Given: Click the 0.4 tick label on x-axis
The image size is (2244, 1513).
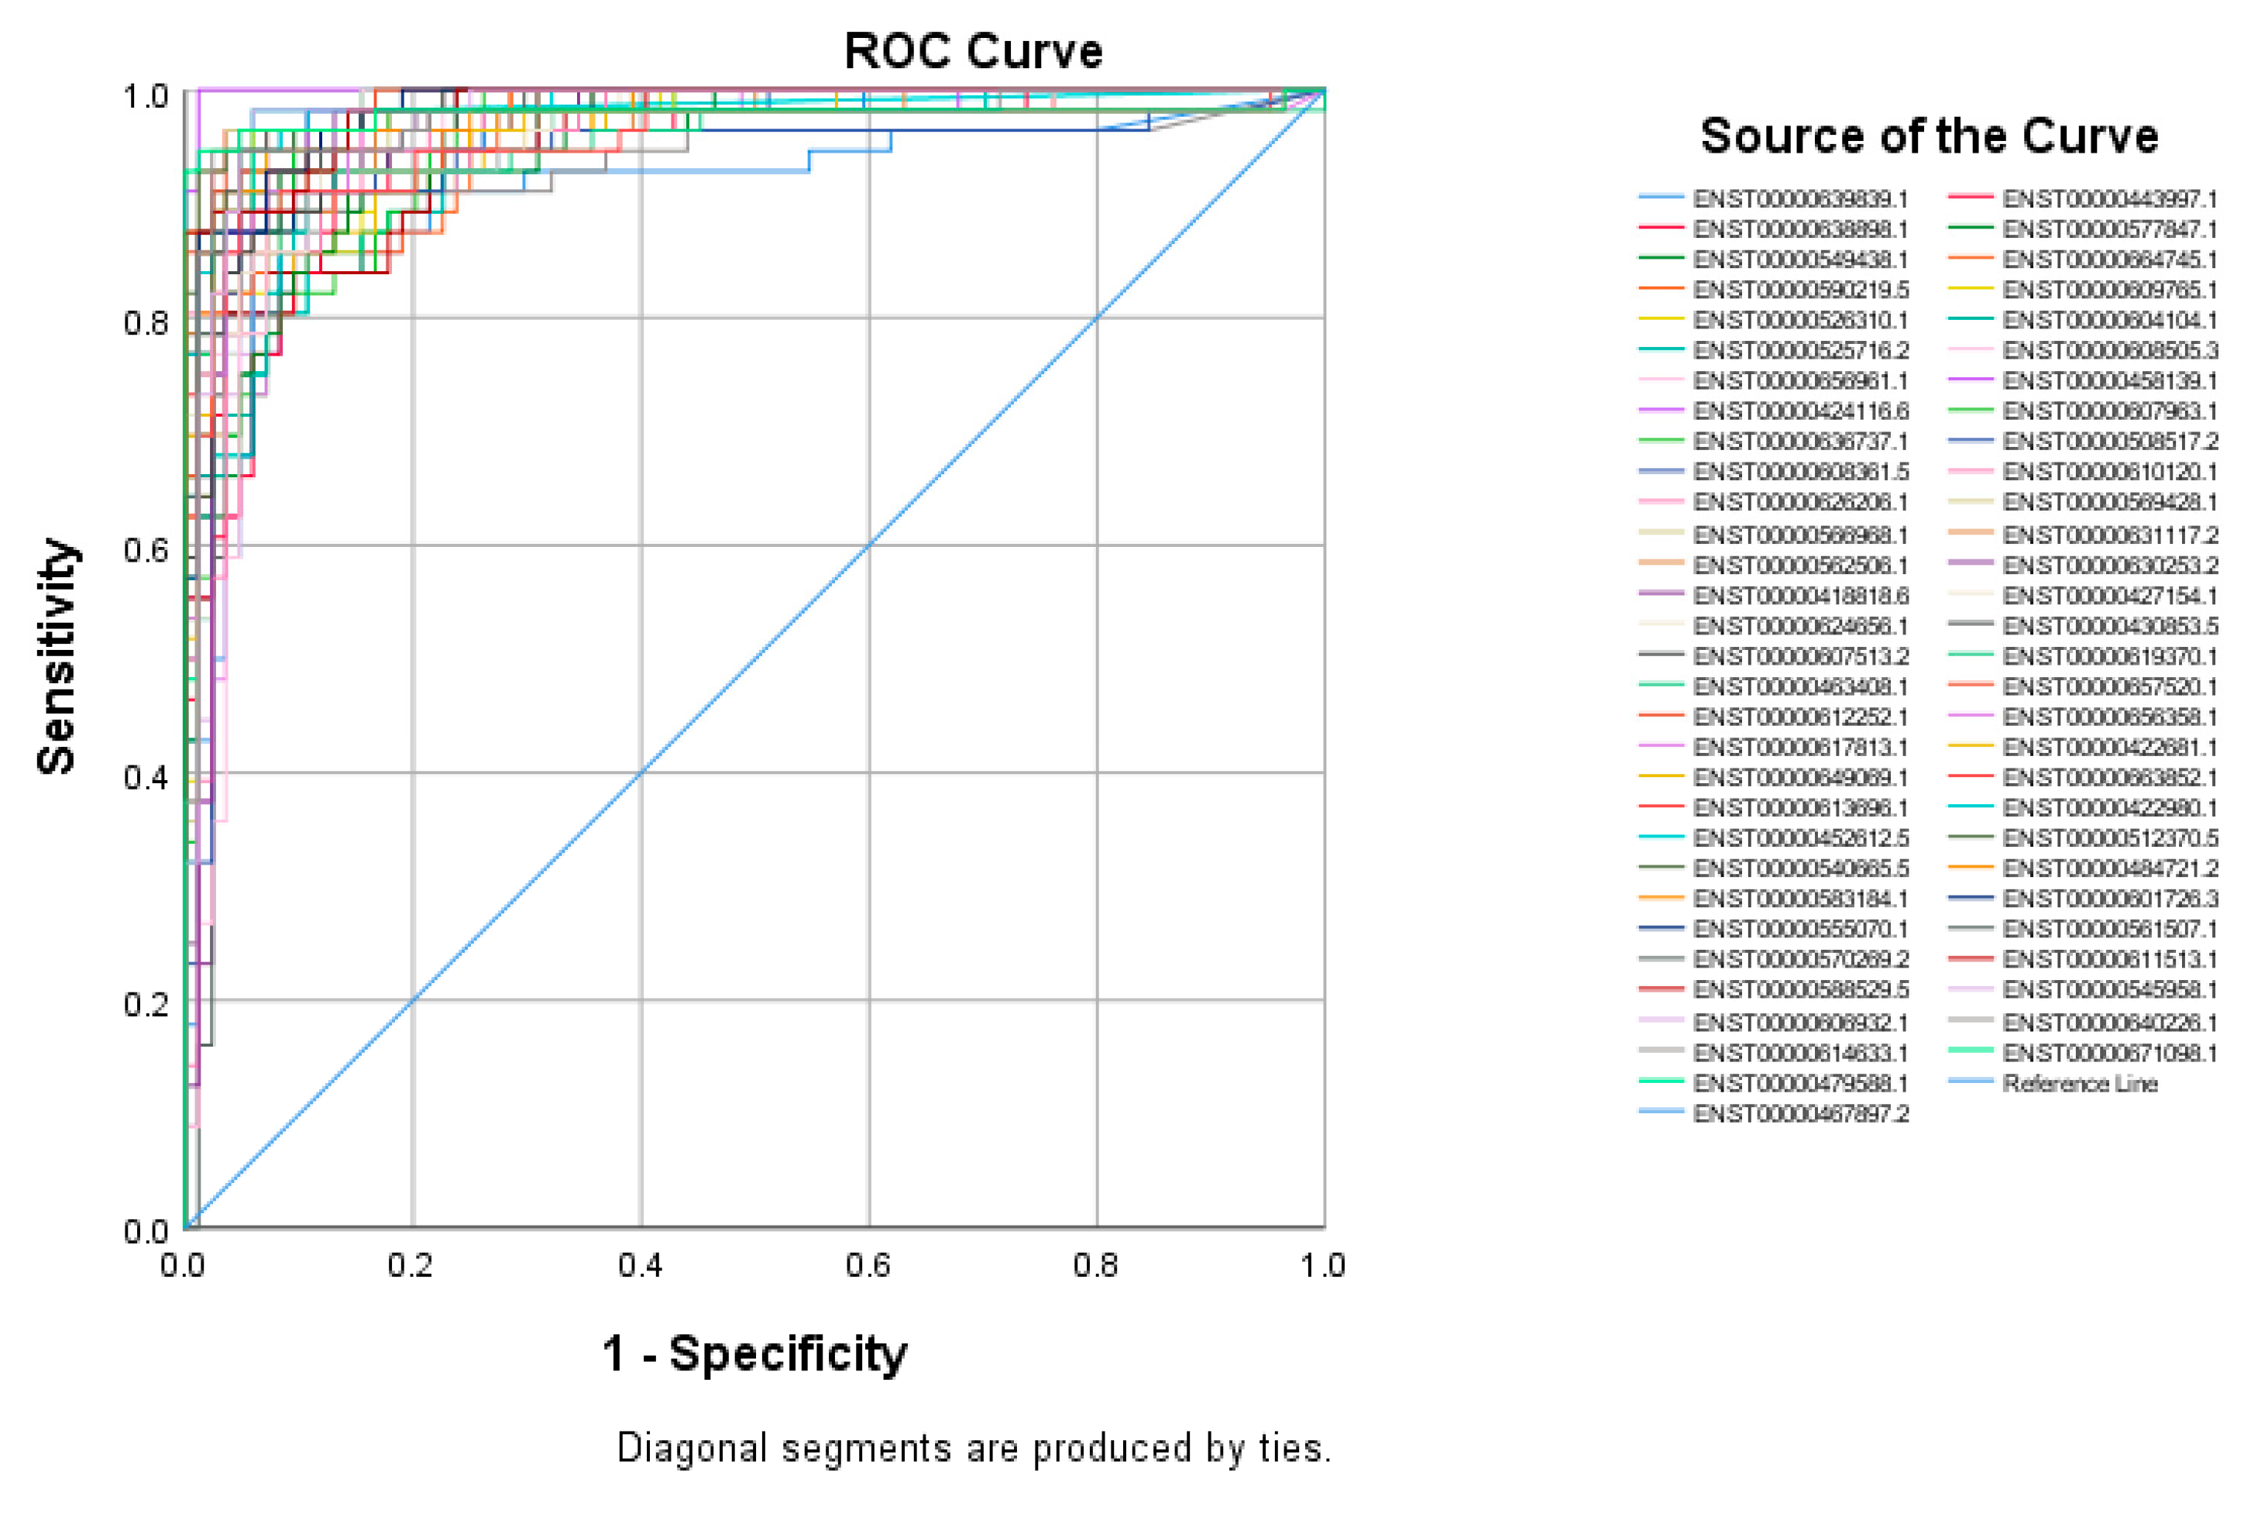Looking at the screenshot, I should click(x=640, y=1265).
